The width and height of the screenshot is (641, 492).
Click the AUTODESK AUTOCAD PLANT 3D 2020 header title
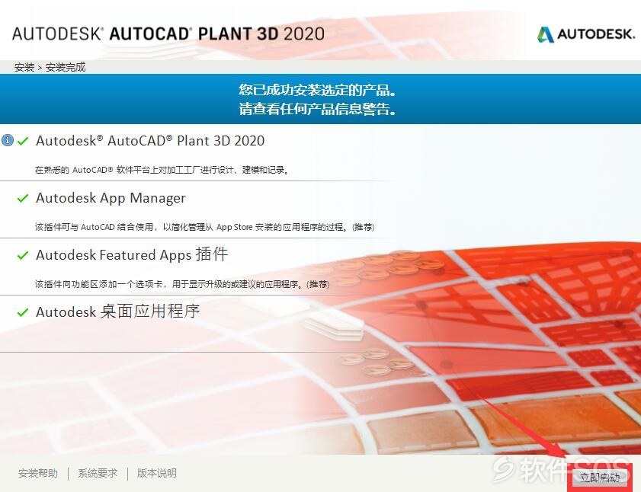(168, 34)
